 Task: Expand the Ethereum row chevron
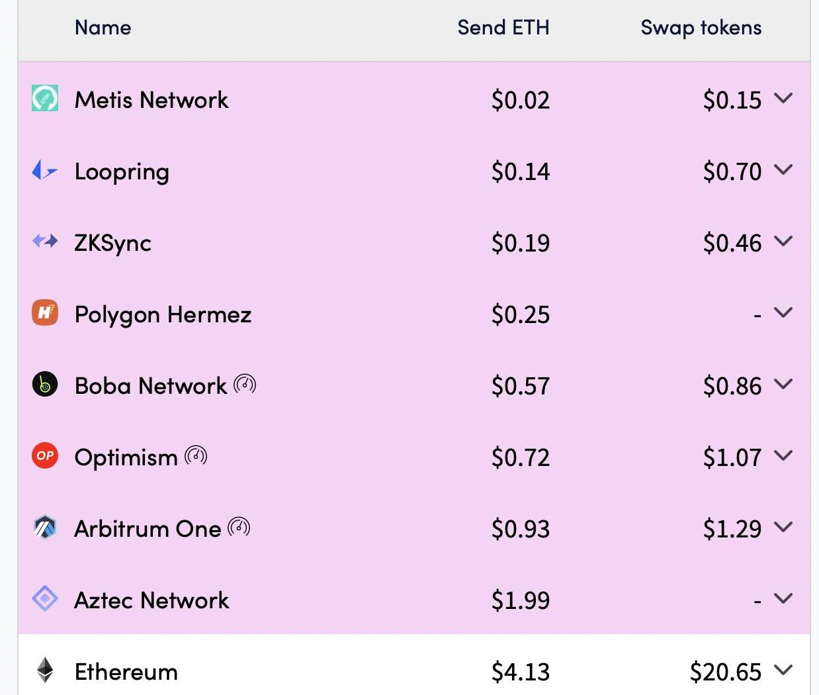[x=783, y=671]
